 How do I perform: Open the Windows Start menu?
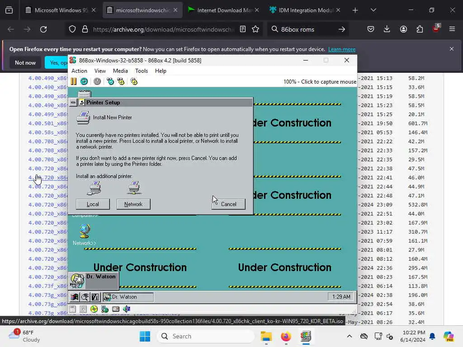(145, 336)
